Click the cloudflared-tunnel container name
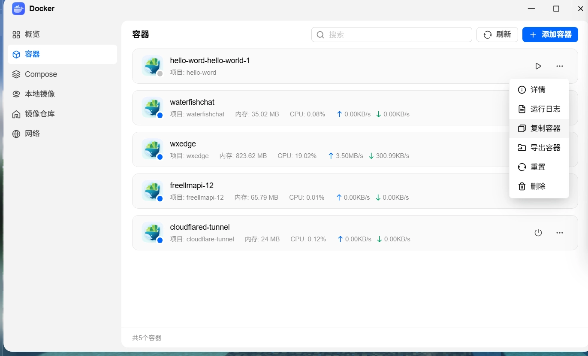 click(x=200, y=227)
